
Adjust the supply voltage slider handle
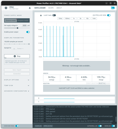click(x=17, y=28)
